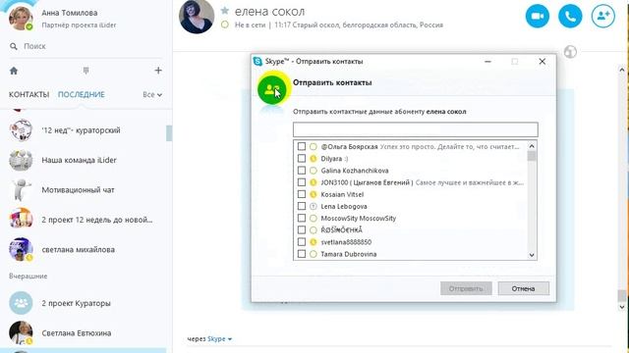This screenshot has width=629, height=353.
Task: Check the svetlana8888850 checkbox
Action: 302,242
